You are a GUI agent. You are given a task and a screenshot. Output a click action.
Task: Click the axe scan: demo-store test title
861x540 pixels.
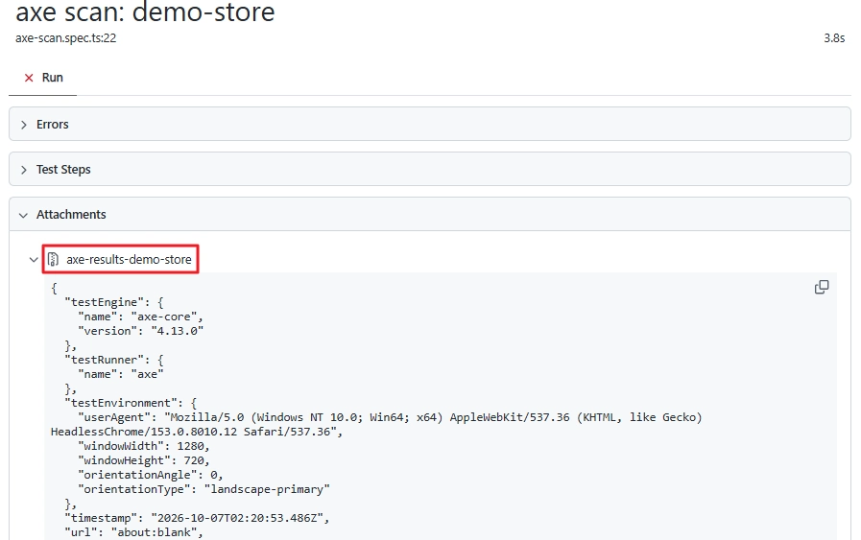tap(145, 12)
